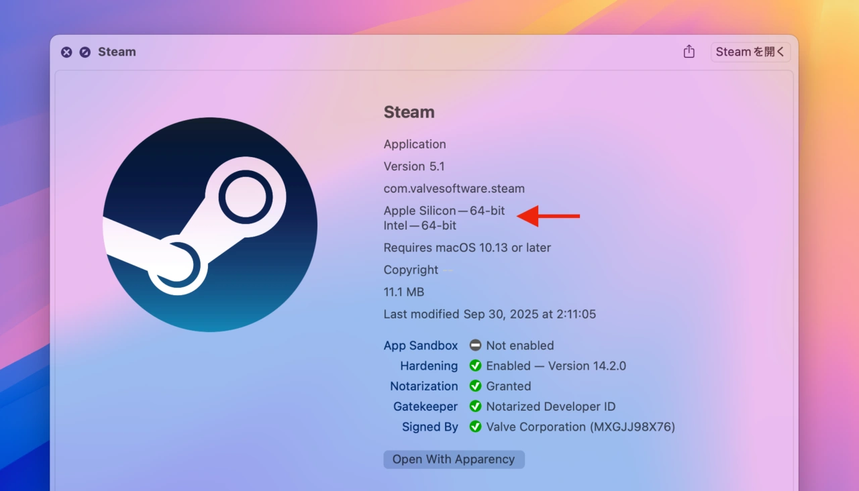Click the green checkmark beside Gatekeeper
859x491 pixels.
[475, 406]
